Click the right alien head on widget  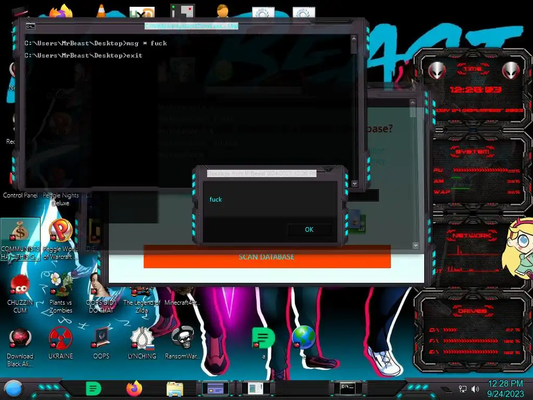click(x=511, y=70)
